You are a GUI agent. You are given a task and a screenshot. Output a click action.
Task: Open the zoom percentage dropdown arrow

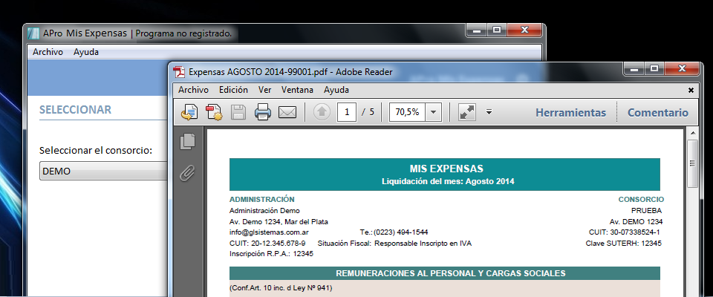click(434, 113)
